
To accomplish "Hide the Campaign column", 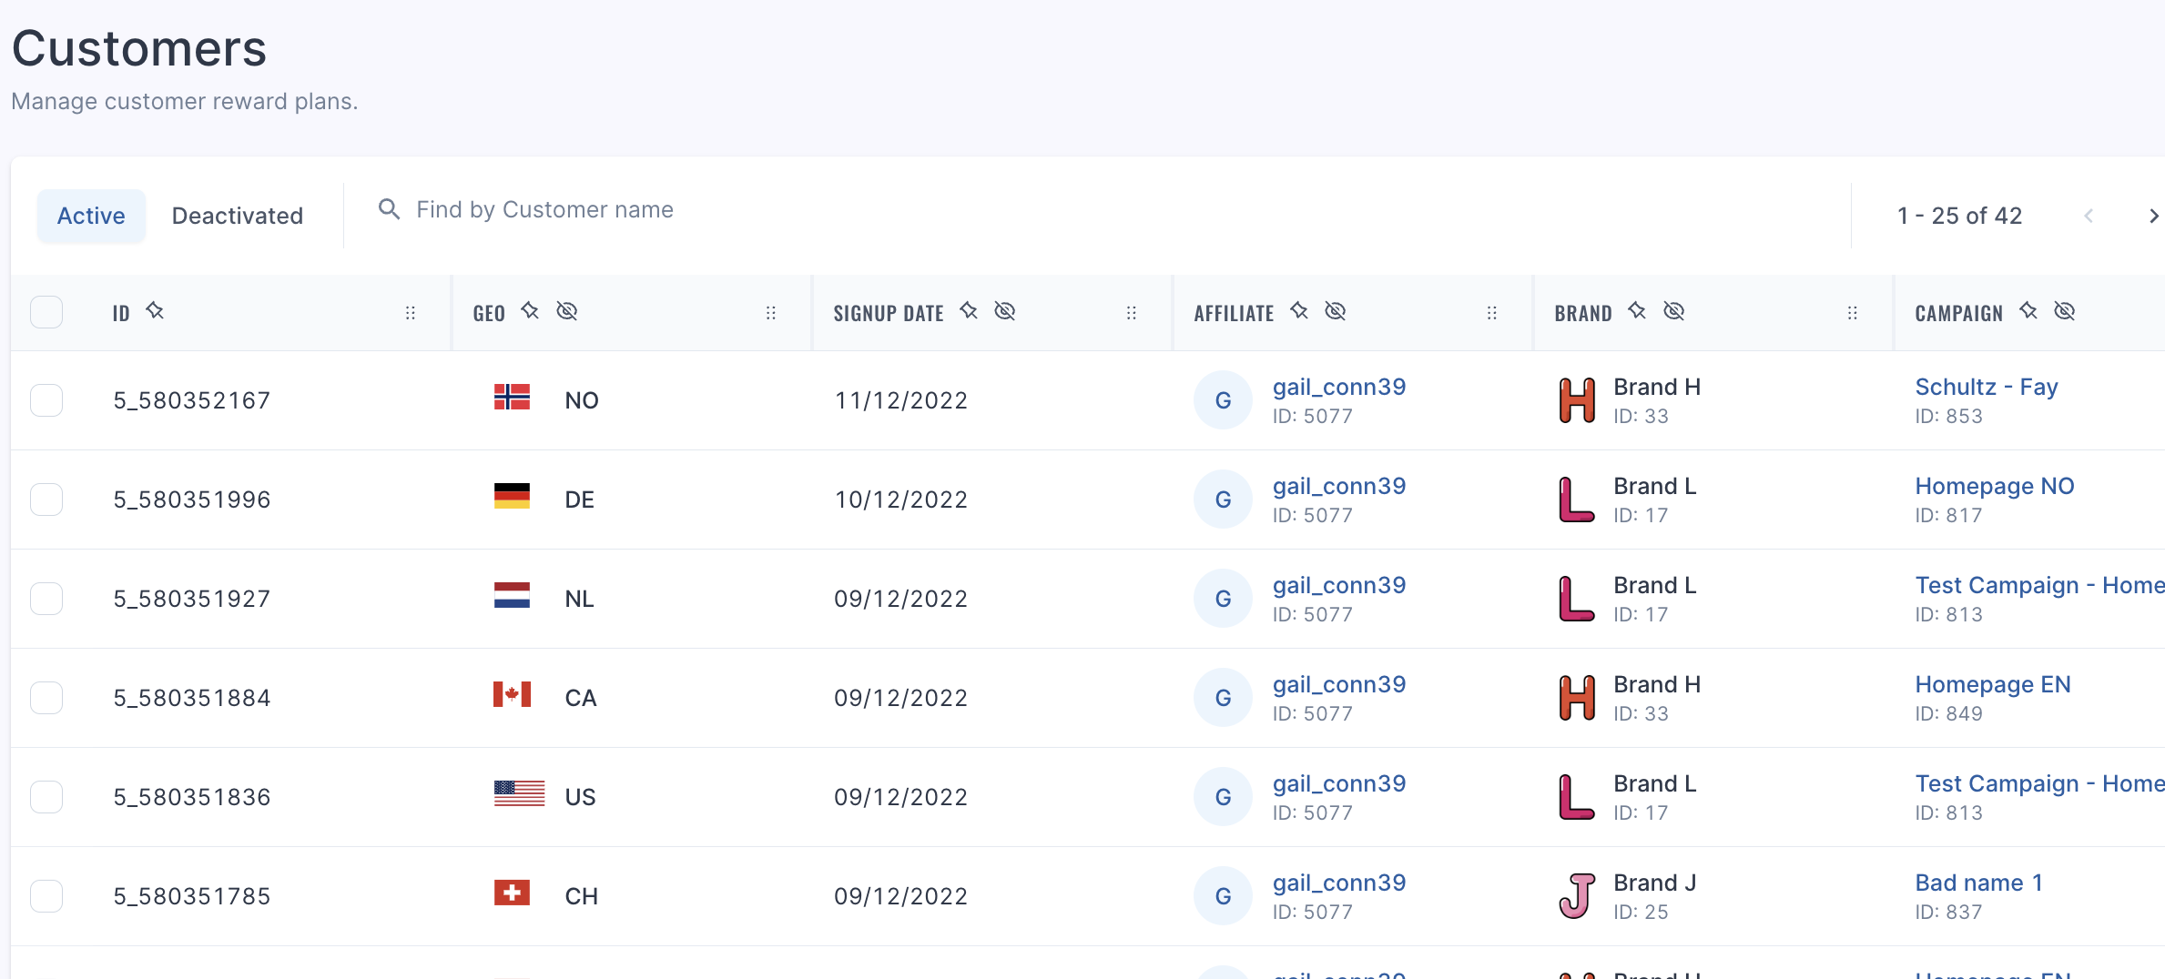I will tap(2065, 311).
